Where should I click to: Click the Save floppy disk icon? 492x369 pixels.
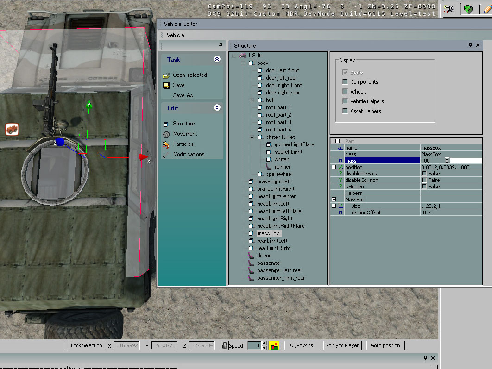click(166, 85)
